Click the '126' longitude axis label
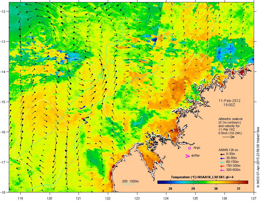260x201 pixels. coord(225,198)
